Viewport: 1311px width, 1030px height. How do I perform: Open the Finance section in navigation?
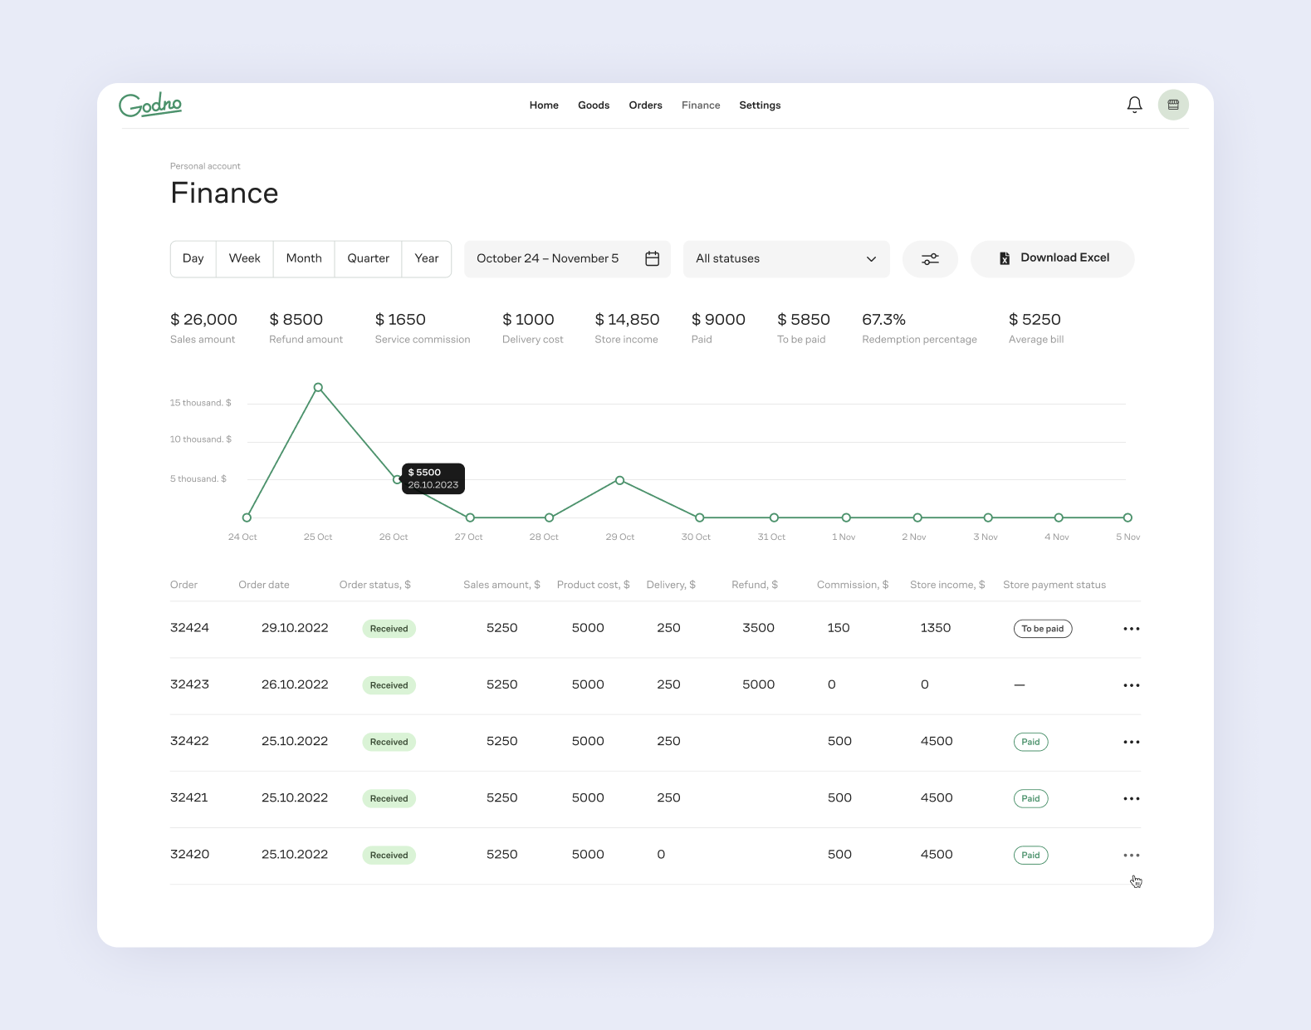[701, 105]
